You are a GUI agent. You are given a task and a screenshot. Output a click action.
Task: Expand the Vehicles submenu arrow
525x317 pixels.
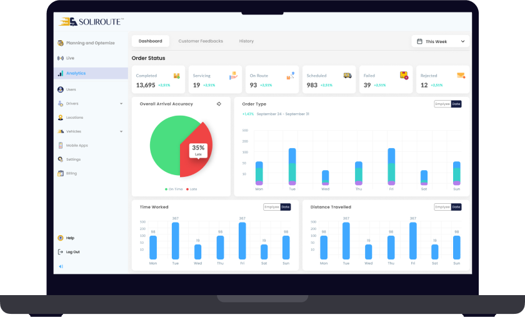tap(121, 132)
